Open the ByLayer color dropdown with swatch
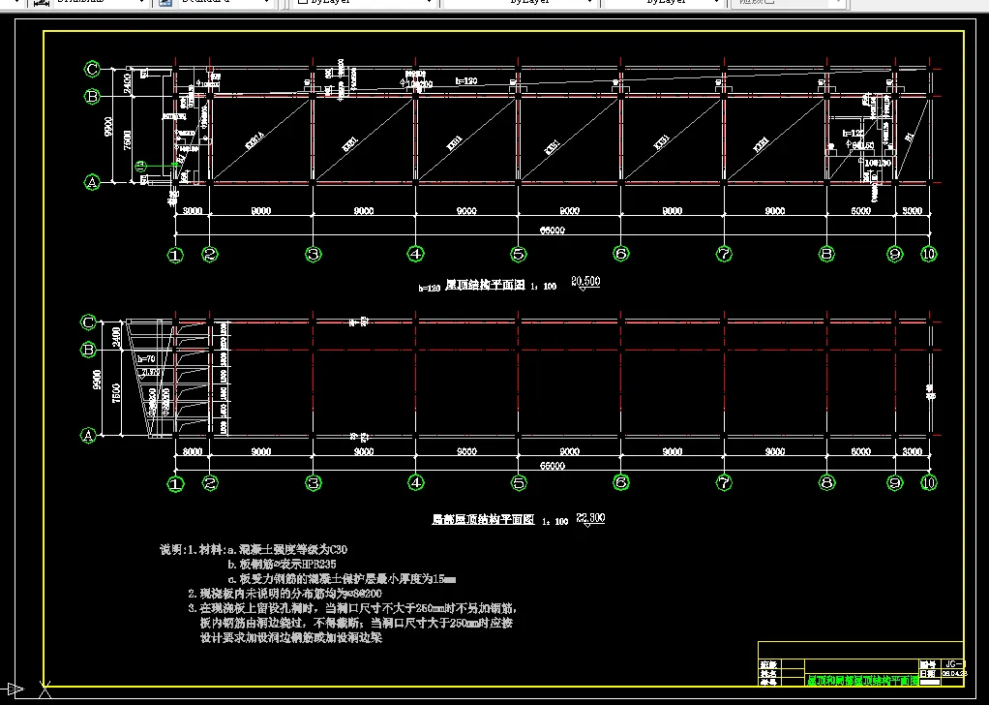The width and height of the screenshot is (989, 705). pyautogui.click(x=366, y=3)
